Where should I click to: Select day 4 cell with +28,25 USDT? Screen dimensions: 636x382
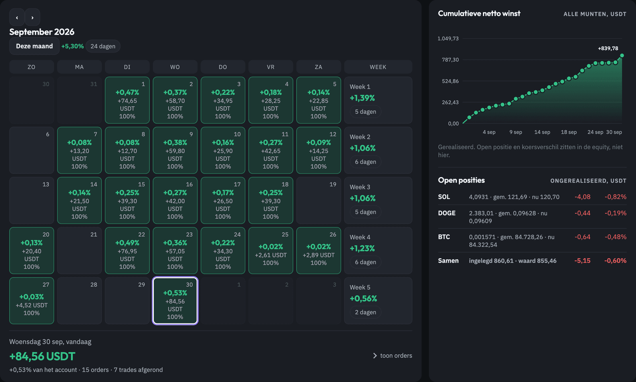point(271,100)
